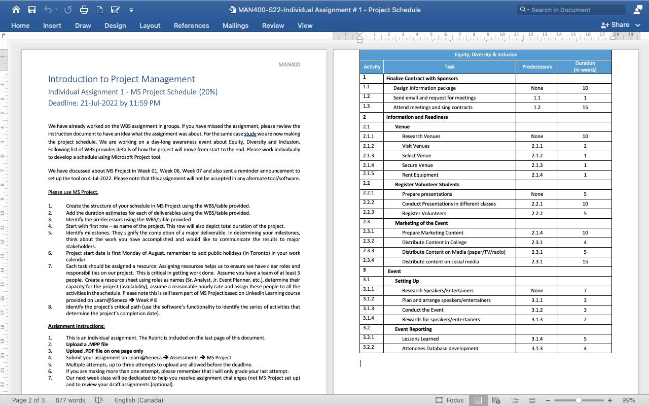
Task: Open the search options magnifier dropdown
Action: [x=524, y=10]
